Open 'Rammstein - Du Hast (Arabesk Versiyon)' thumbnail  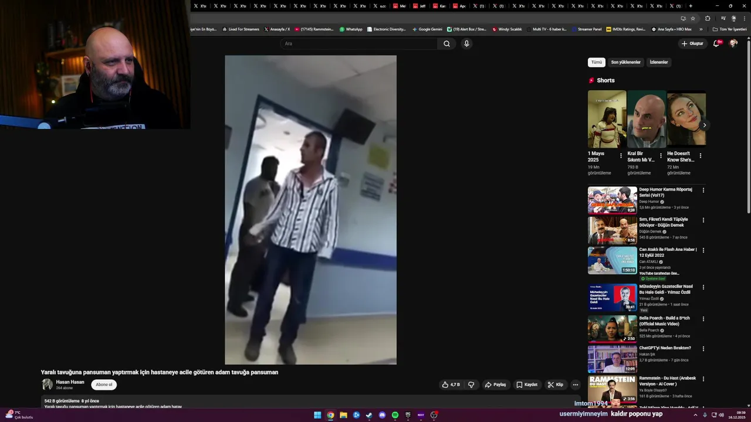tap(612, 389)
